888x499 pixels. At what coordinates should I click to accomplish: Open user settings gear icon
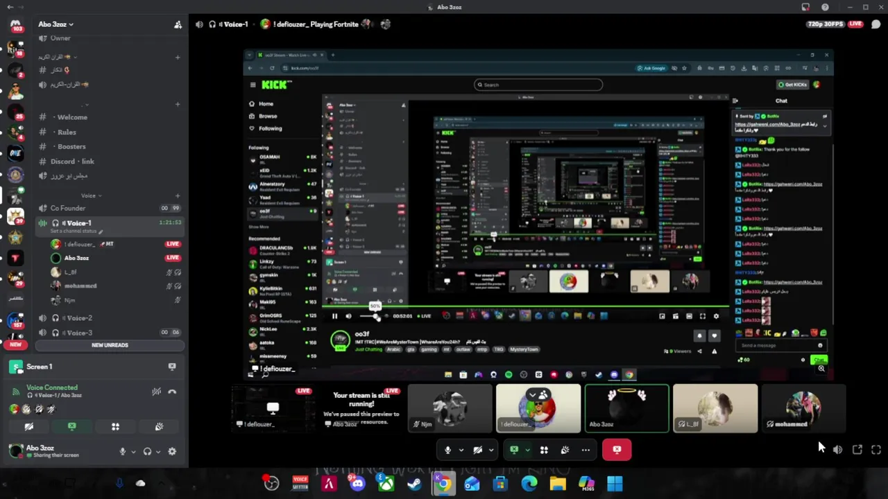(x=172, y=451)
